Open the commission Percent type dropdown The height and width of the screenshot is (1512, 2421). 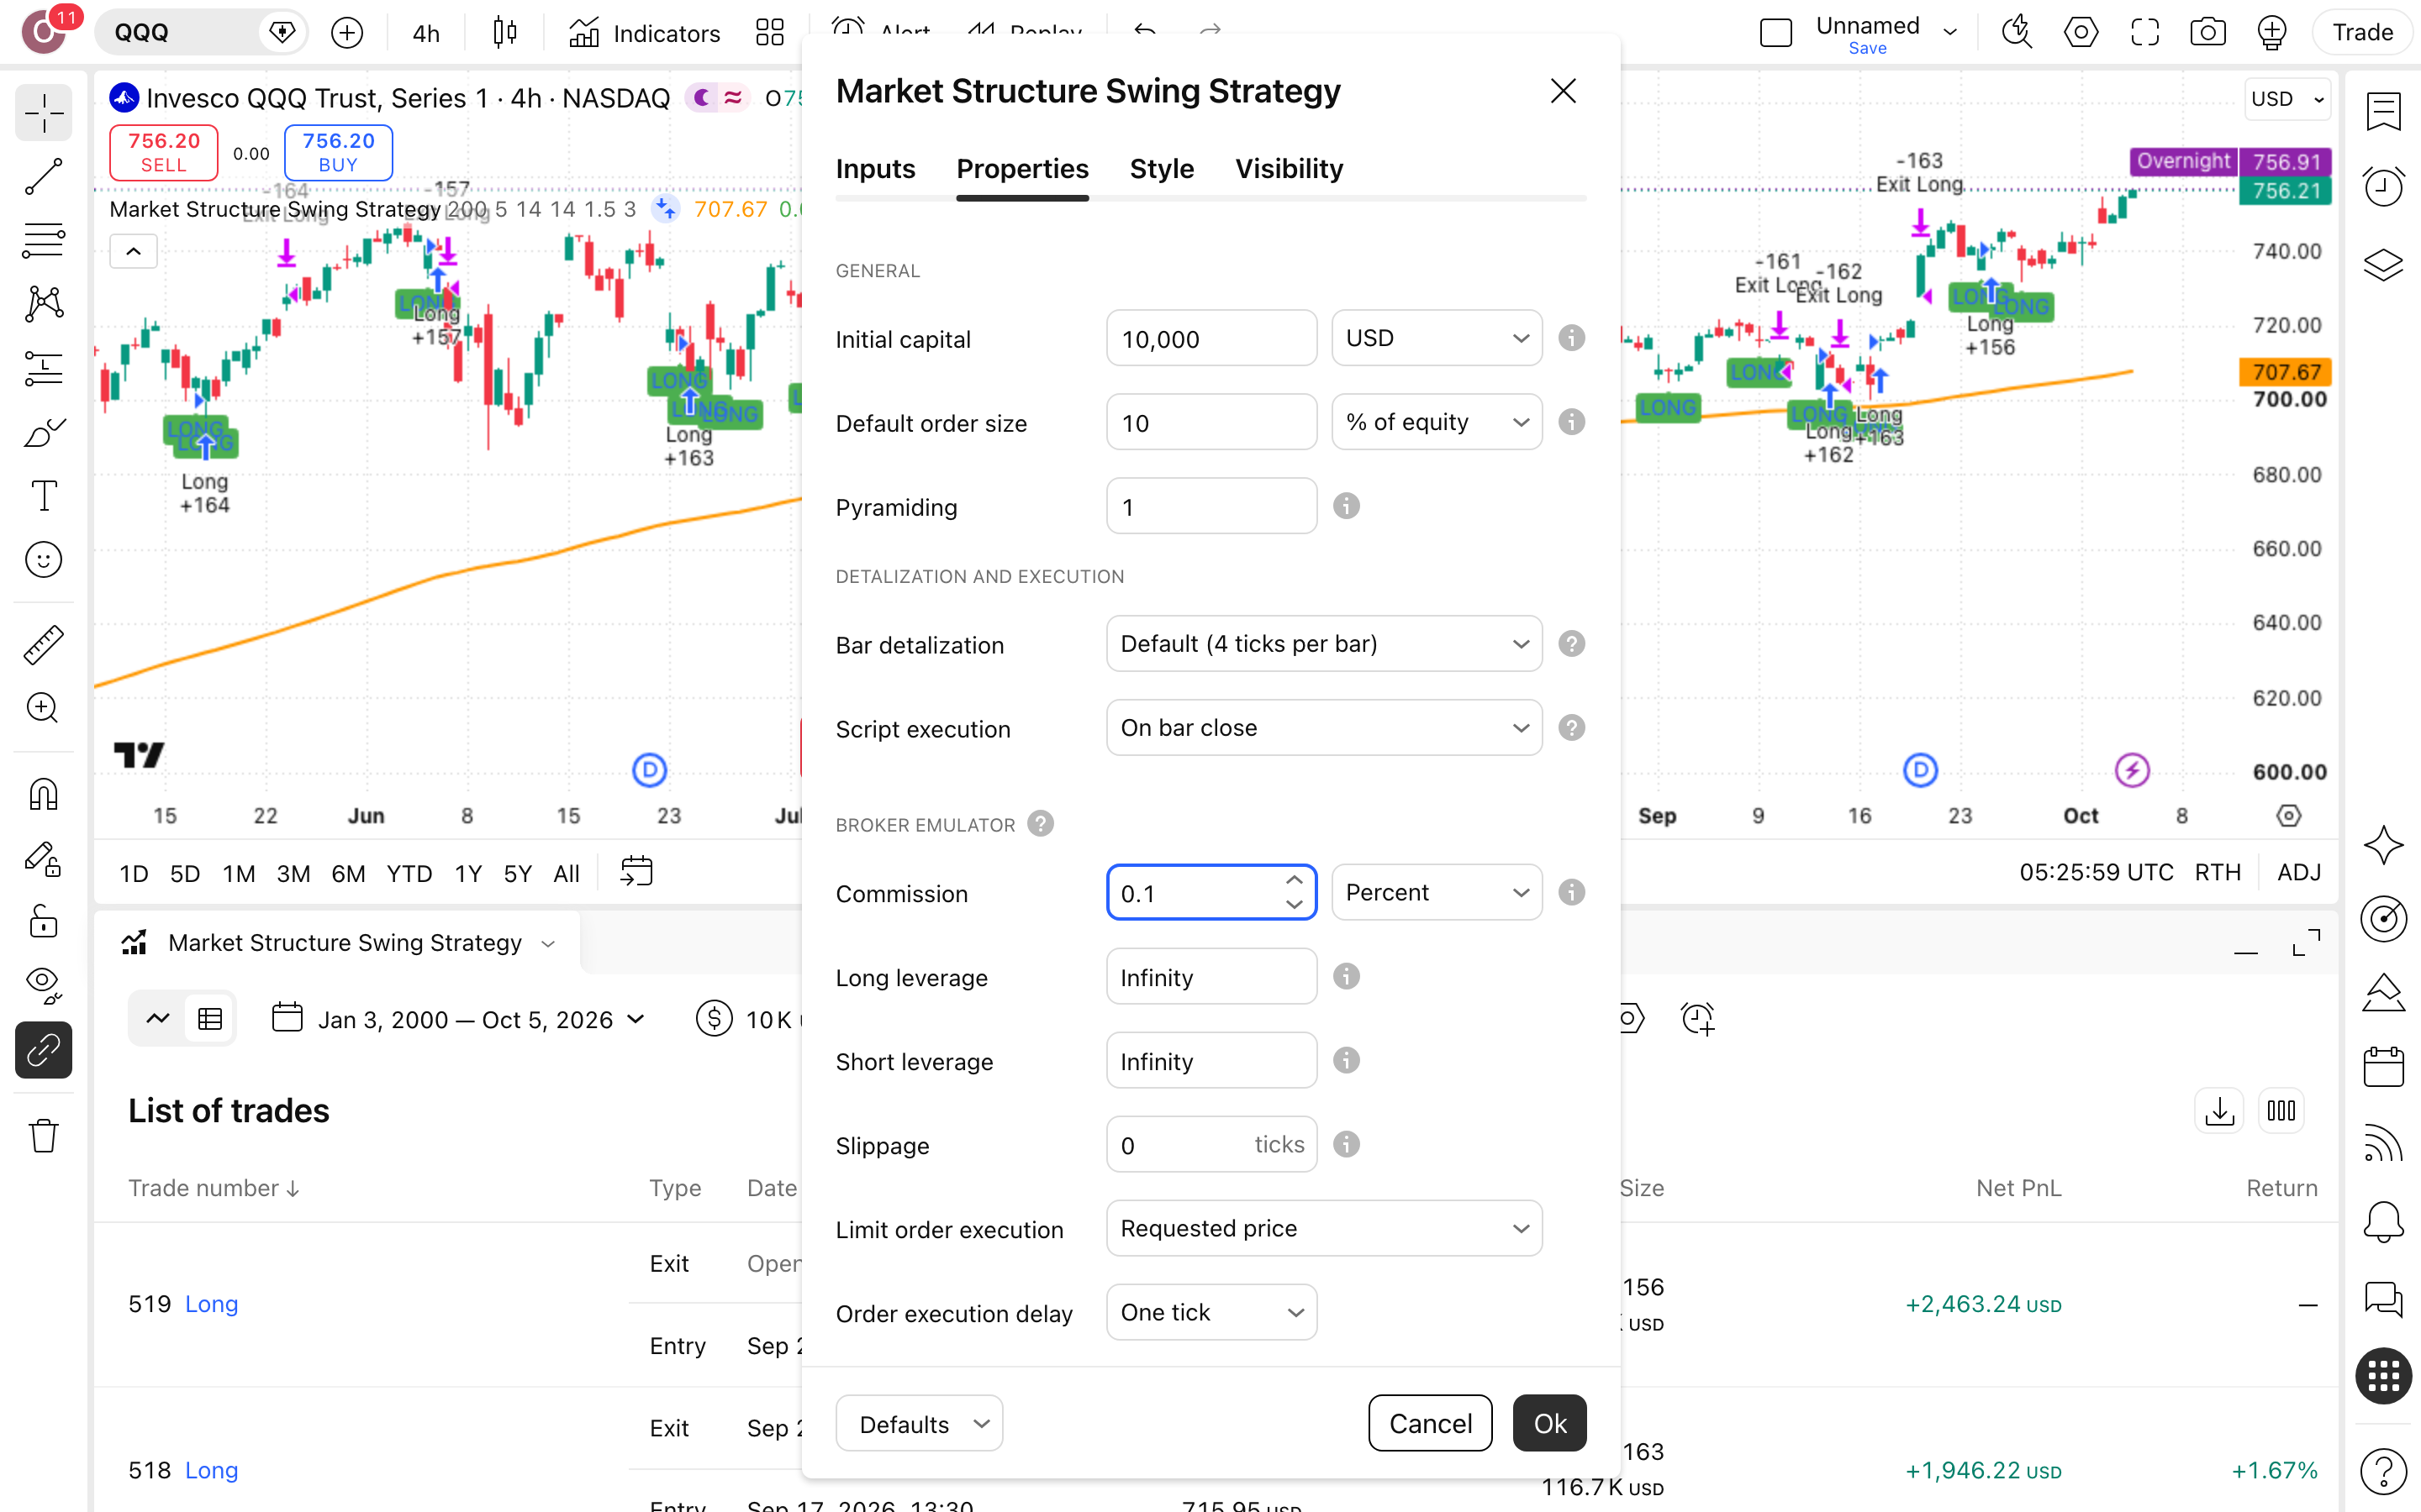pyautogui.click(x=1437, y=892)
